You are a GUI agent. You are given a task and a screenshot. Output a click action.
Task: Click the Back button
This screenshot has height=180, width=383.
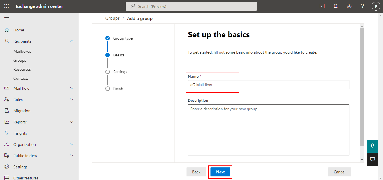(196, 172)
